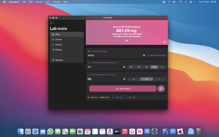Open Settings in the Lab mate sidebar

(67, 60)
